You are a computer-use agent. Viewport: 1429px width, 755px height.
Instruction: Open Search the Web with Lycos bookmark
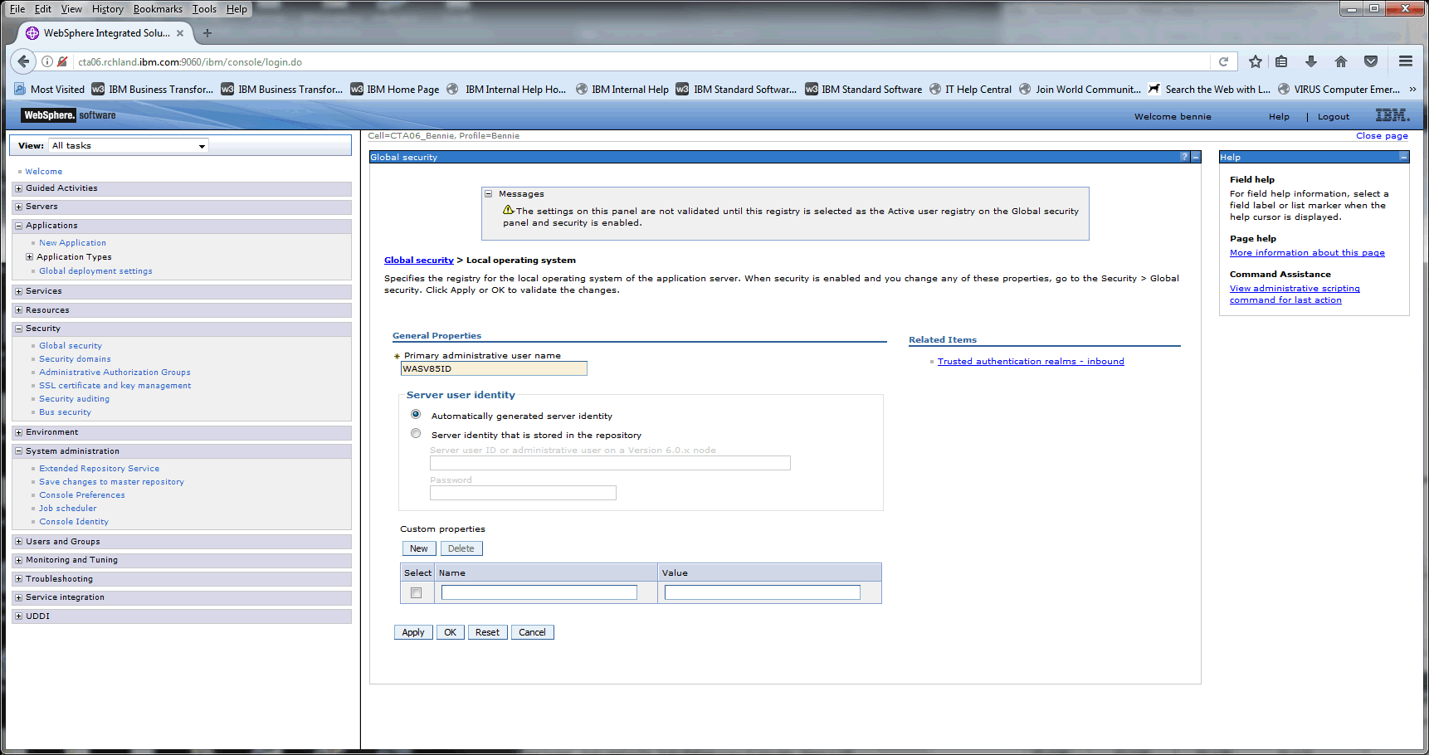1209,89
